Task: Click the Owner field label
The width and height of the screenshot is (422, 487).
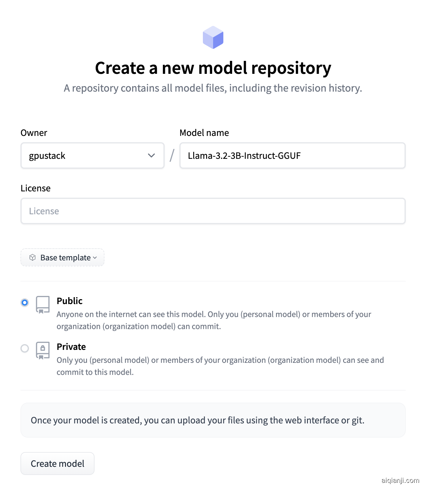Action: 34,133
